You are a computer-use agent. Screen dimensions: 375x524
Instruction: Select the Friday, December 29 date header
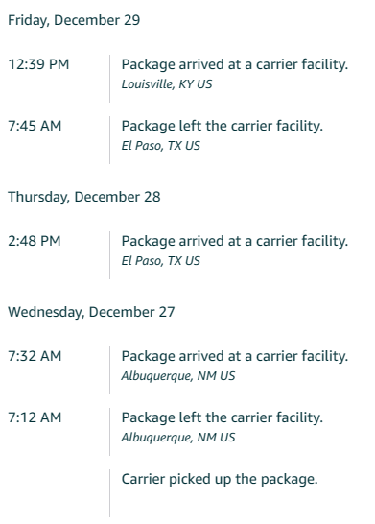(74, 20)
